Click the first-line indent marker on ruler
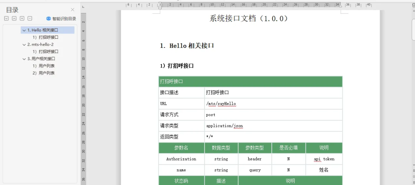 [160, 4]
